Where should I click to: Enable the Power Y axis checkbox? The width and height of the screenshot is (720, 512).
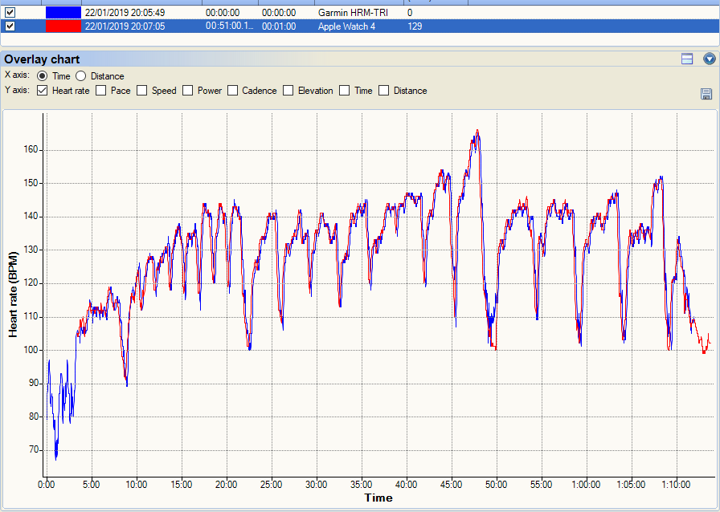click(187, 91)
